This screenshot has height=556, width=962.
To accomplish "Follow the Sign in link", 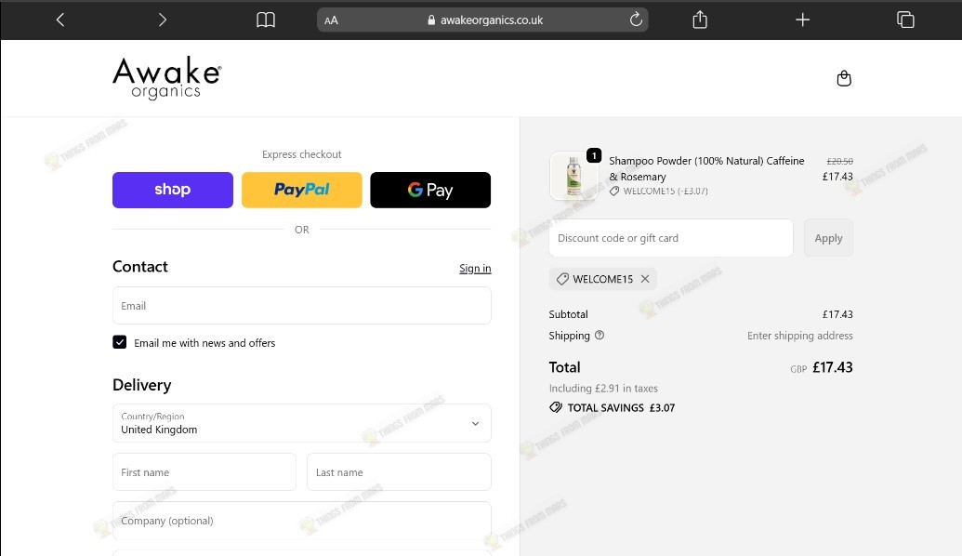I will [475, 268].
